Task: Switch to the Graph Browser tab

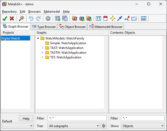Action: 15,27
